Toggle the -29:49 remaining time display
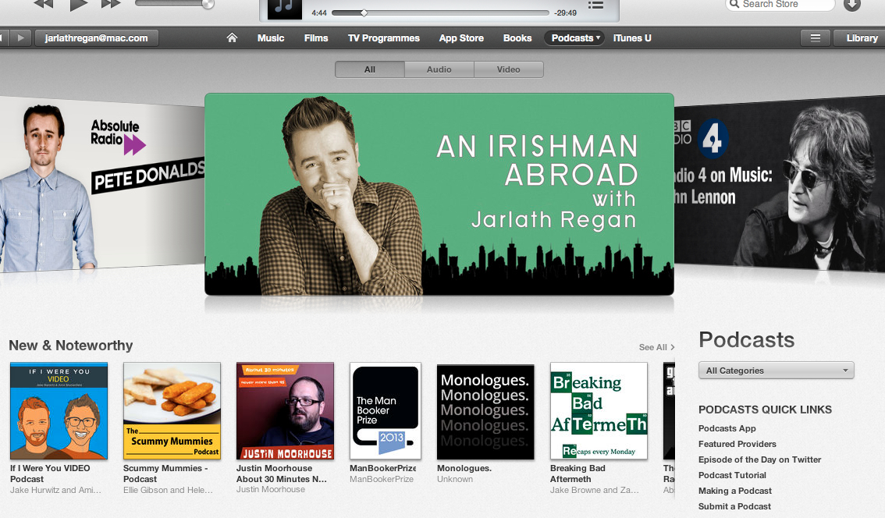 click(566, 12)
